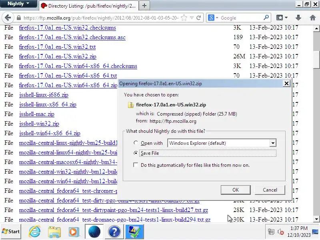320x240 pixels.
Task: Open Windows Explorer folder taskbar icon
Action: (x=54, y=232)
